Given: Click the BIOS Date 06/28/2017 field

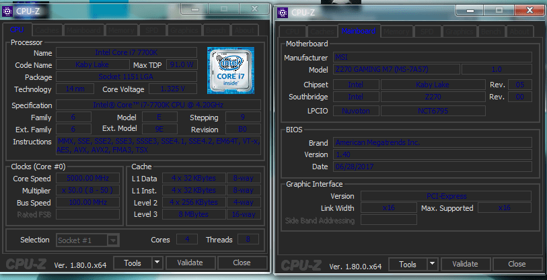Looking at the screenshot, I should coord(433,167).
